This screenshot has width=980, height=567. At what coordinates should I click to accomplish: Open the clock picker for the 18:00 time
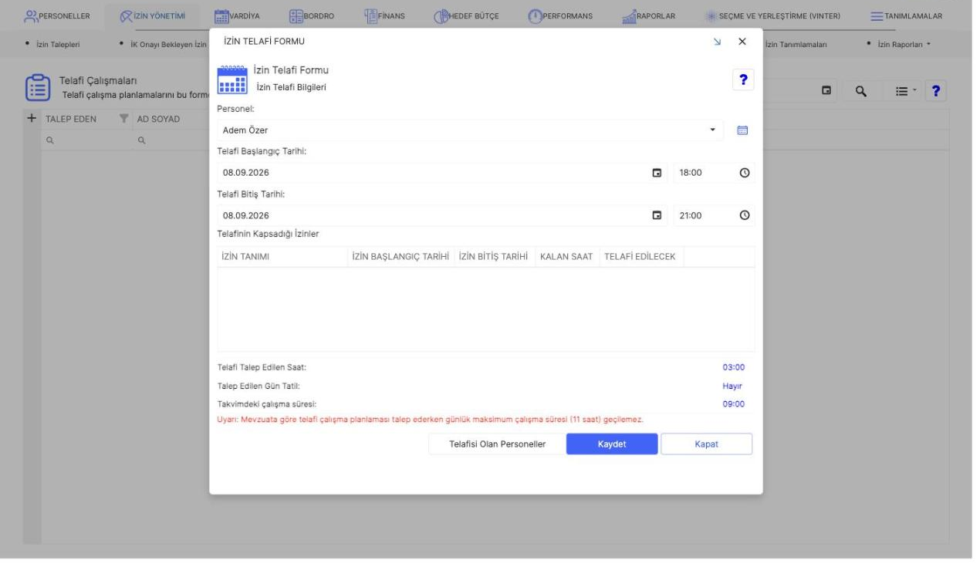pos(745,173)
